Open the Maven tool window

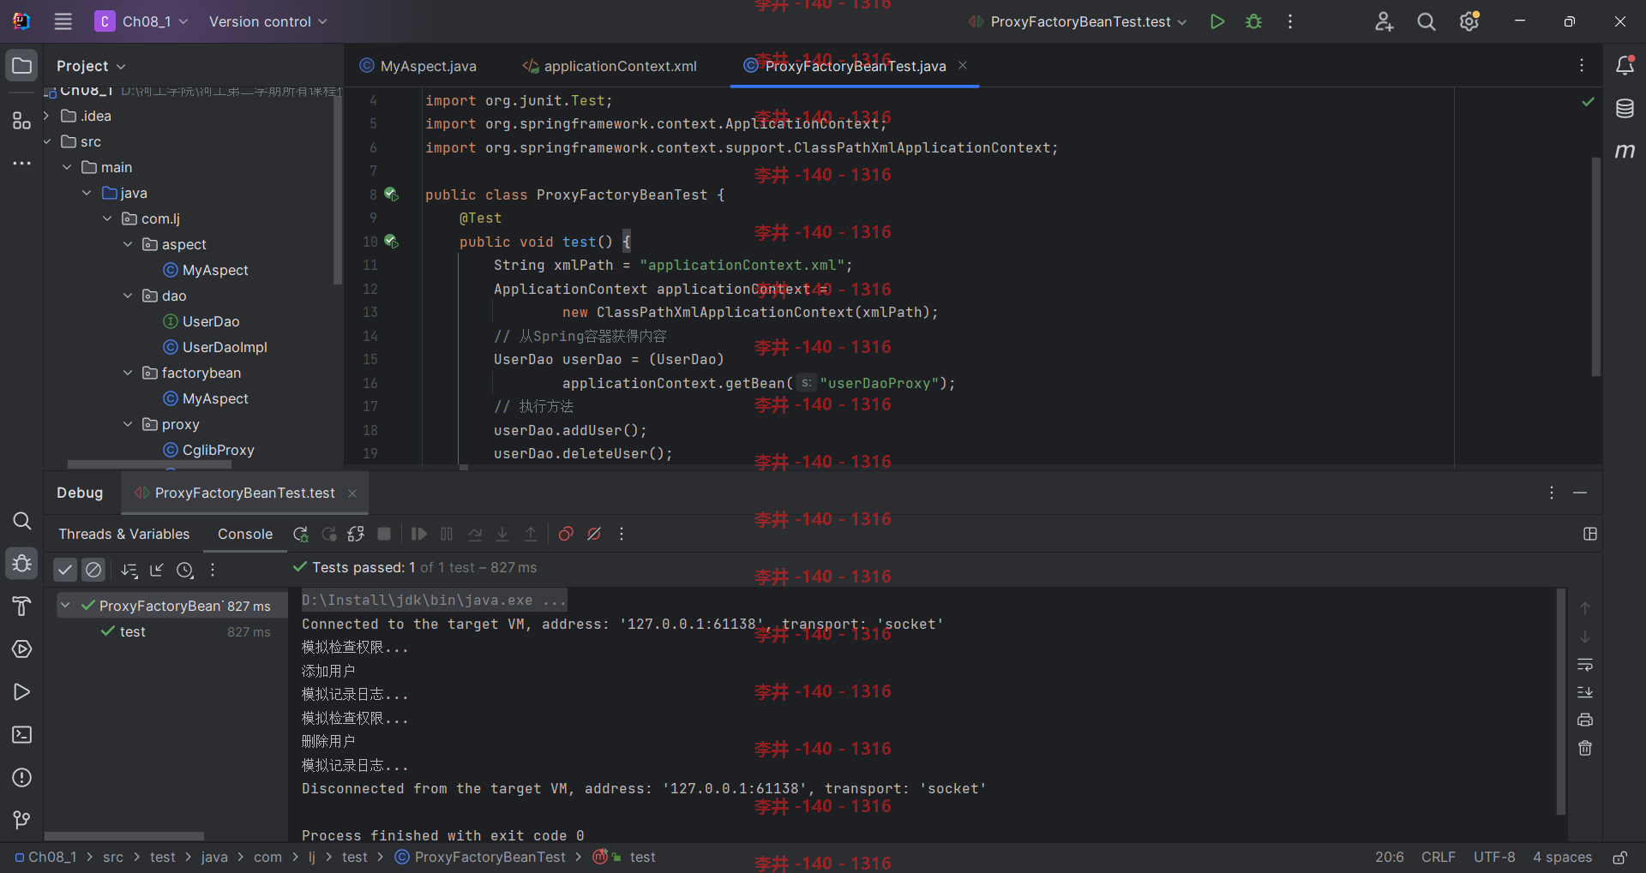[x=1625, y=151]
